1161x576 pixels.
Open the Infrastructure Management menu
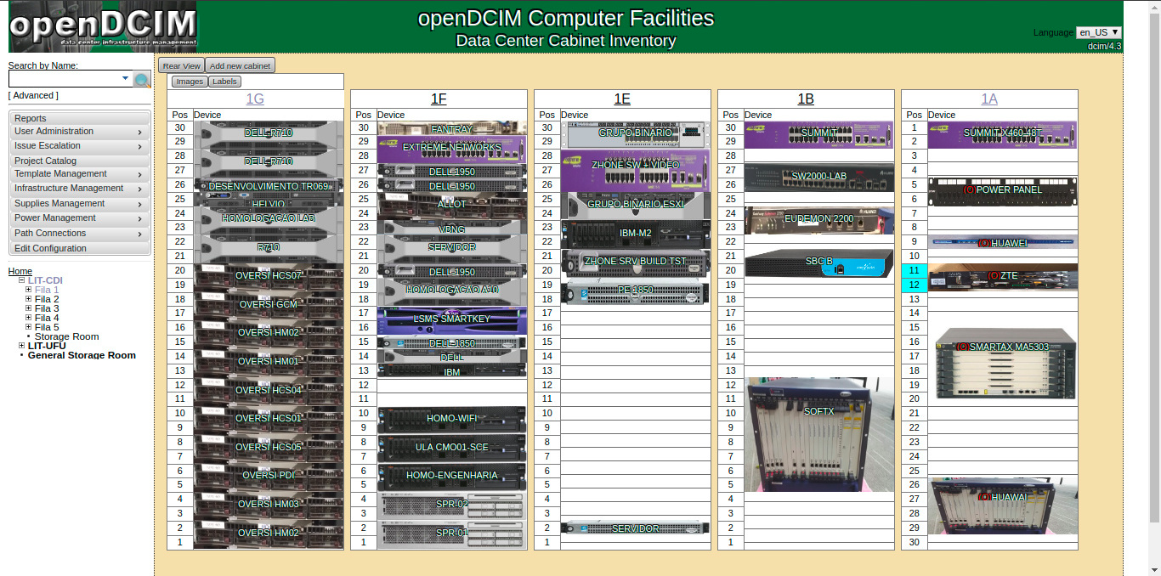coord(79,189)
